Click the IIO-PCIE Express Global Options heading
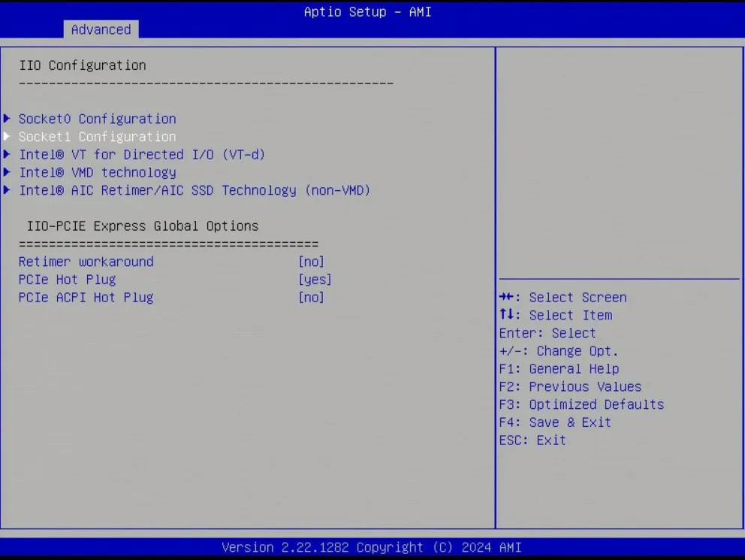The width and height of the screenshot is (745, 560). (137, 226)
